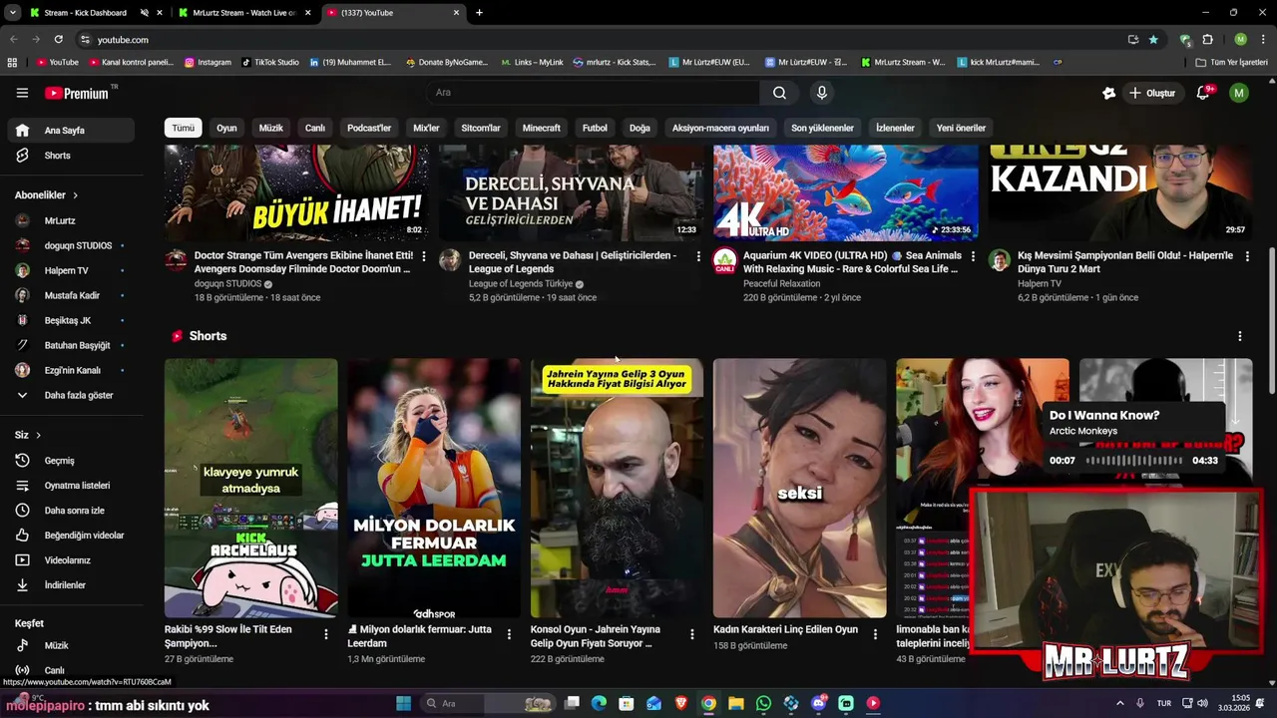Open Shorts from the sidebar
This screenshot has width=1277, height=718.
click(72, 156)
